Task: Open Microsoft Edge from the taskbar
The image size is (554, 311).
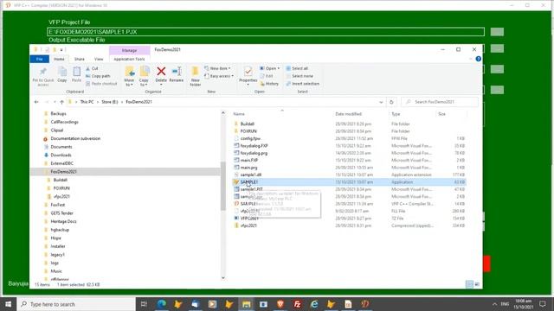Action: pyautogui.click(x=162, y=304)
